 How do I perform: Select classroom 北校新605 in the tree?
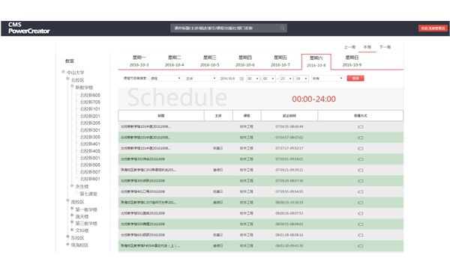90,95
